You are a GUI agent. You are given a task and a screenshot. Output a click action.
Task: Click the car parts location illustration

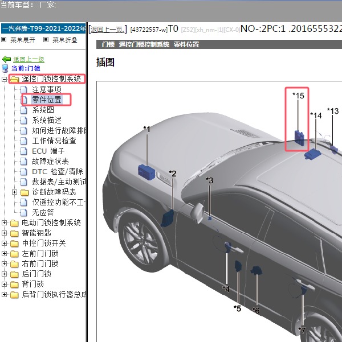219,211
